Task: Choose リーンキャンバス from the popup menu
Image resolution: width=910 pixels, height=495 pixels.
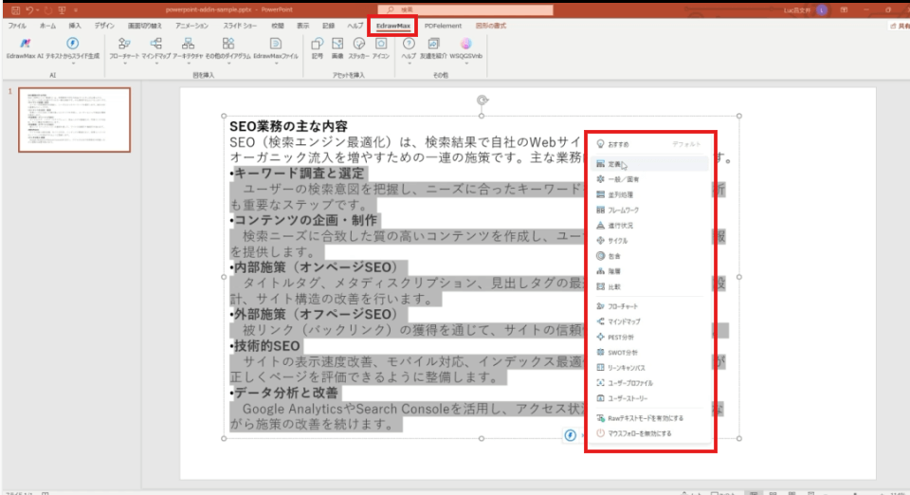Action: (x=649, y=368)
